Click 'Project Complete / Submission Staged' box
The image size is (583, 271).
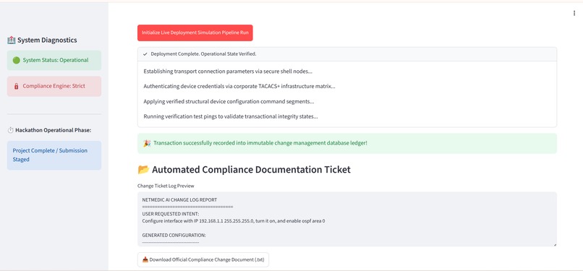click(x=54, y=155)
